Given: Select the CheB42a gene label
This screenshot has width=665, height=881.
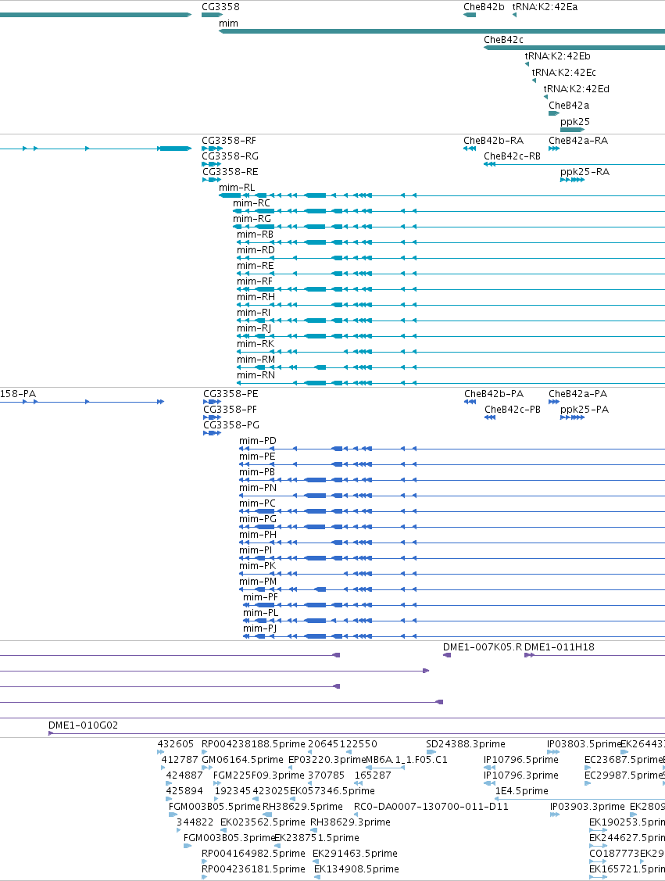Looking at the screenshot, I should pyautogui.click(x=569, y=105).
